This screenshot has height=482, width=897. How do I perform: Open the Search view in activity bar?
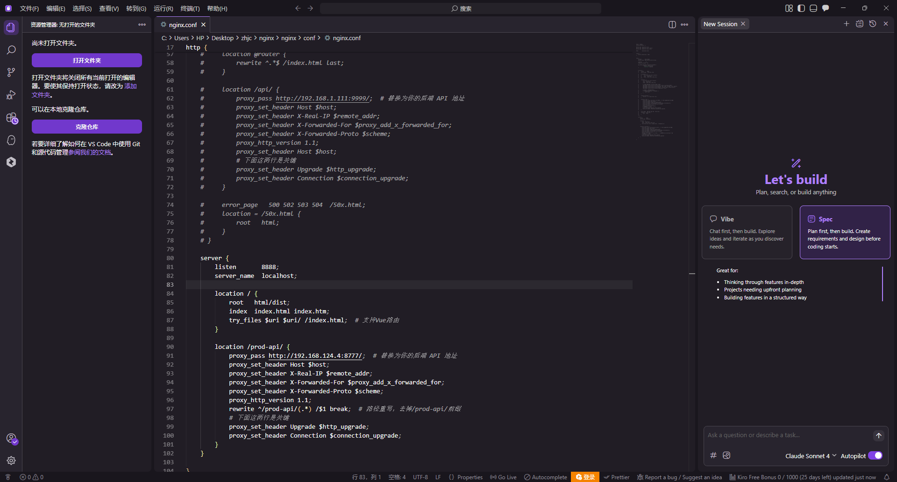tap(11, 50)
